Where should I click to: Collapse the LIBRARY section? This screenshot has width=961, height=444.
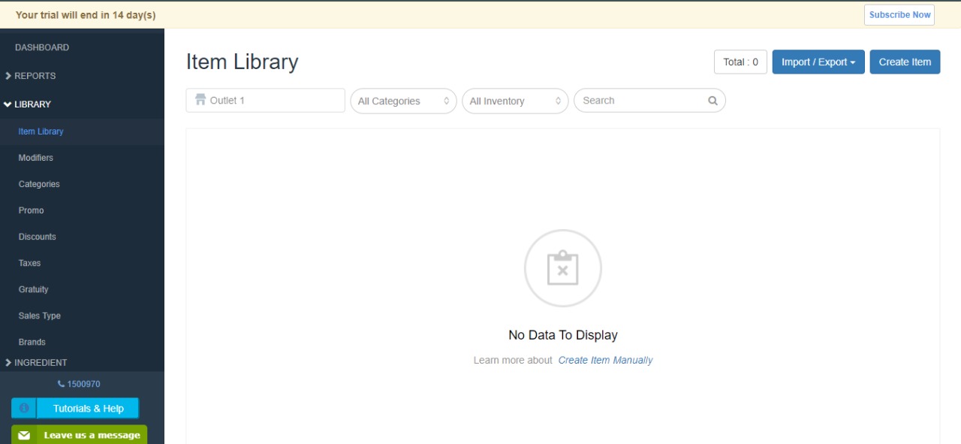click(28, 104)
